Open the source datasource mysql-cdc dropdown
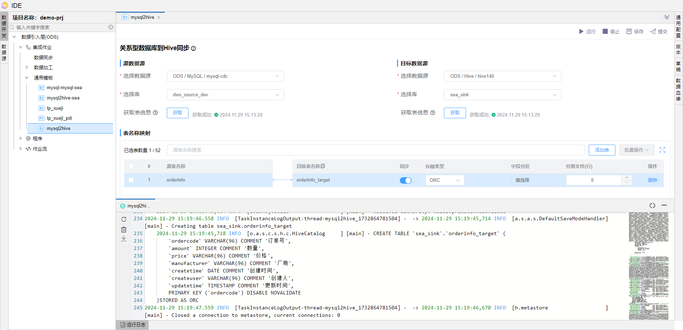 click(x=225, y=76)
